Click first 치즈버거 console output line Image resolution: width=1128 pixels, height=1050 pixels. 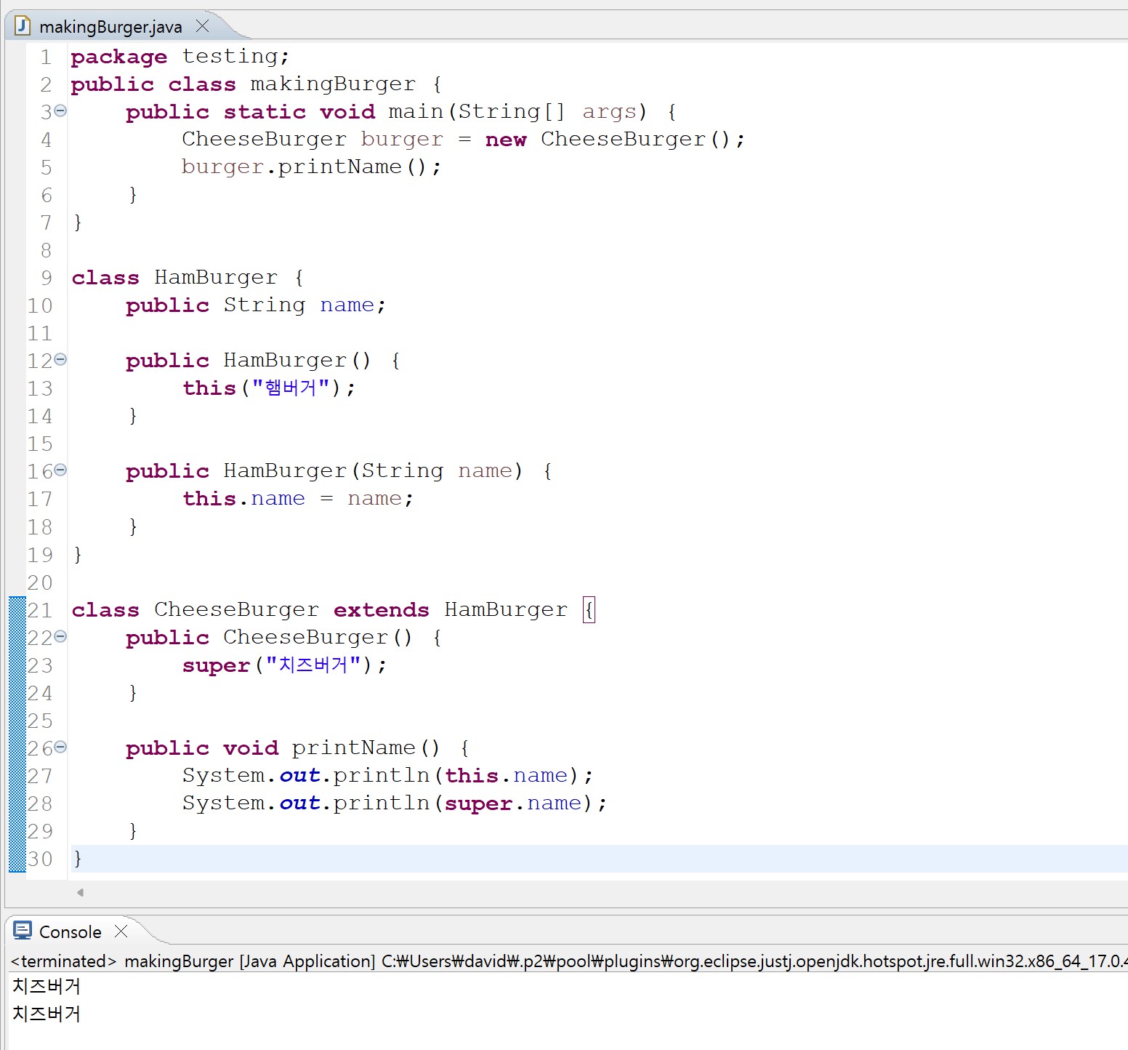pyautogui.click(x=47, y=987)
